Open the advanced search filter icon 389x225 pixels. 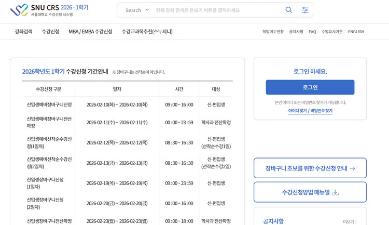click(x=305, y=10)
